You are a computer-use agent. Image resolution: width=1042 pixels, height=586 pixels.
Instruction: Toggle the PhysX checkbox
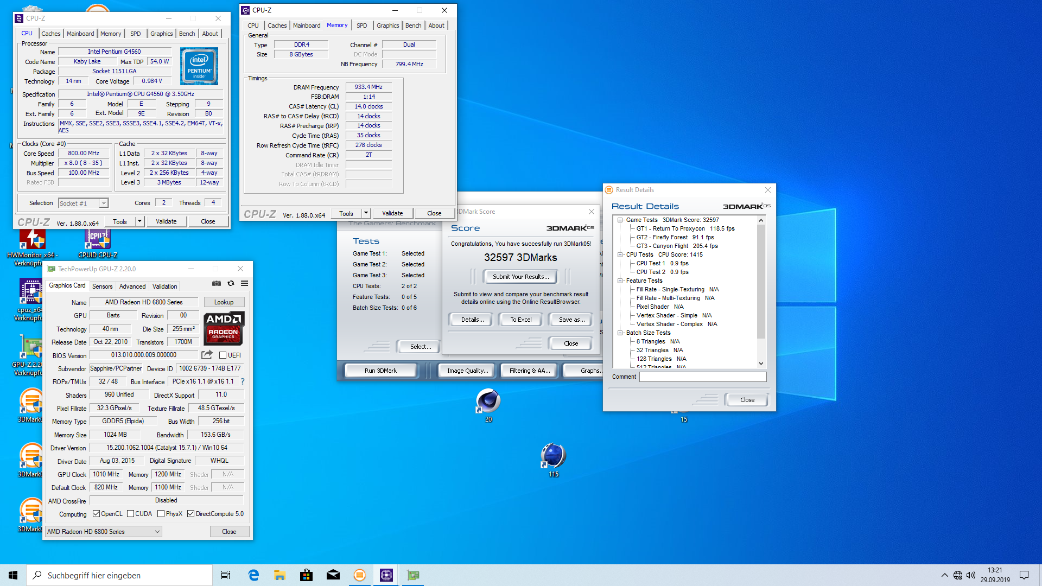161,514
